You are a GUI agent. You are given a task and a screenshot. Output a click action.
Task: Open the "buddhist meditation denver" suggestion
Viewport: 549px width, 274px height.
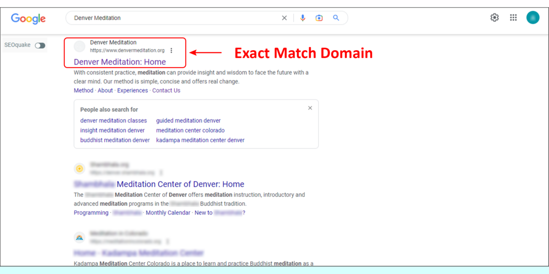114,140
